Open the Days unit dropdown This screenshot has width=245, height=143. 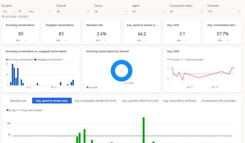coord(39,11)
